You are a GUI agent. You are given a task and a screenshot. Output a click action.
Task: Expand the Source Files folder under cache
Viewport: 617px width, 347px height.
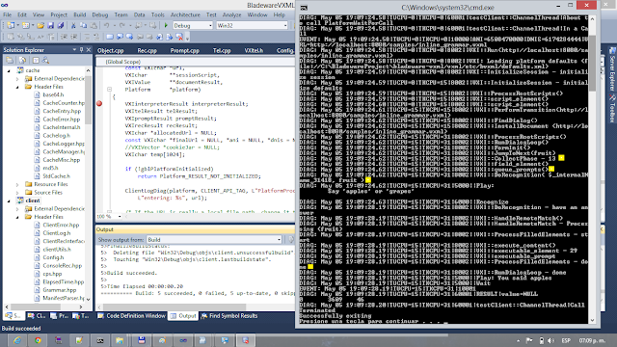[17, 193]
